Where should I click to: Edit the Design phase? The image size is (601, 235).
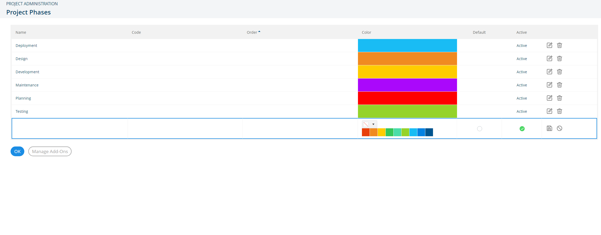pos(549,58)
